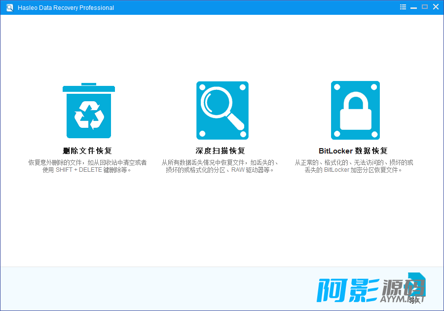The width and height of the screenshot is (444, 311).
Task: Select the 深度扫描恢复 heading
Action: point(221,151)
